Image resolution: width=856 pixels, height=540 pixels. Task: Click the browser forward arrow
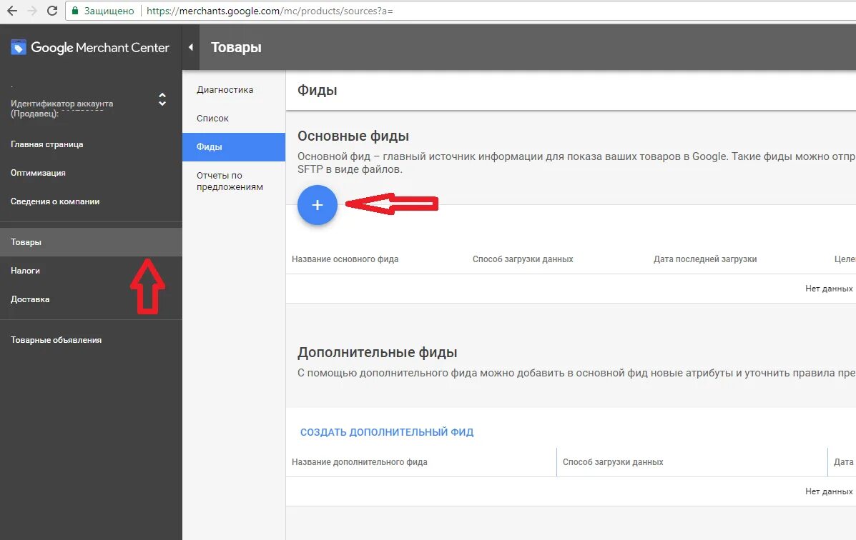coord(32,11)
